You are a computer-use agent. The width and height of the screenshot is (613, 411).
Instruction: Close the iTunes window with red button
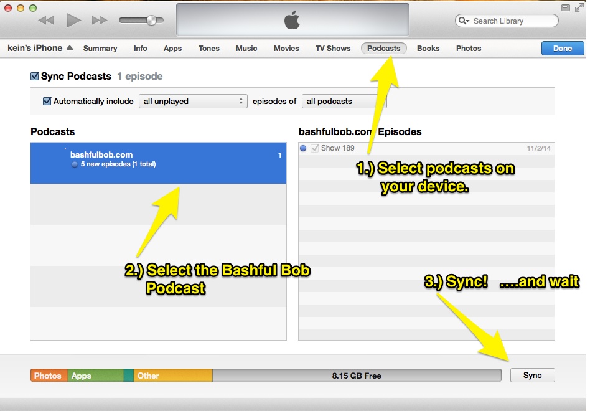click(x=8, y=8)
